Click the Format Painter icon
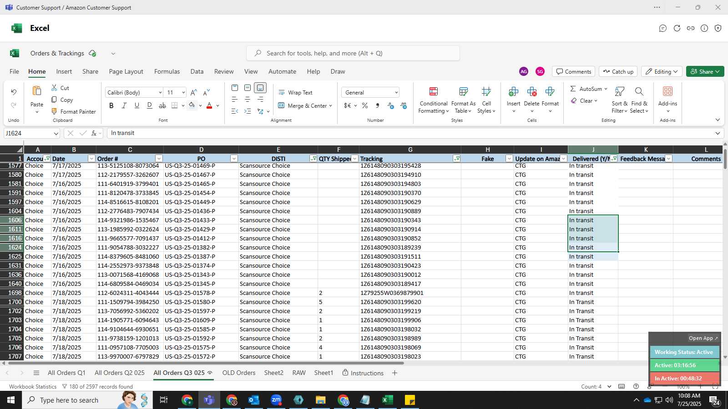The width and height of the screenshot is (728, 409). click(54, 111)
